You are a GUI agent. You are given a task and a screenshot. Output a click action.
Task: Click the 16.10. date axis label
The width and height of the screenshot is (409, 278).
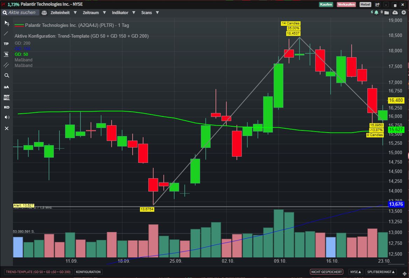332,261
